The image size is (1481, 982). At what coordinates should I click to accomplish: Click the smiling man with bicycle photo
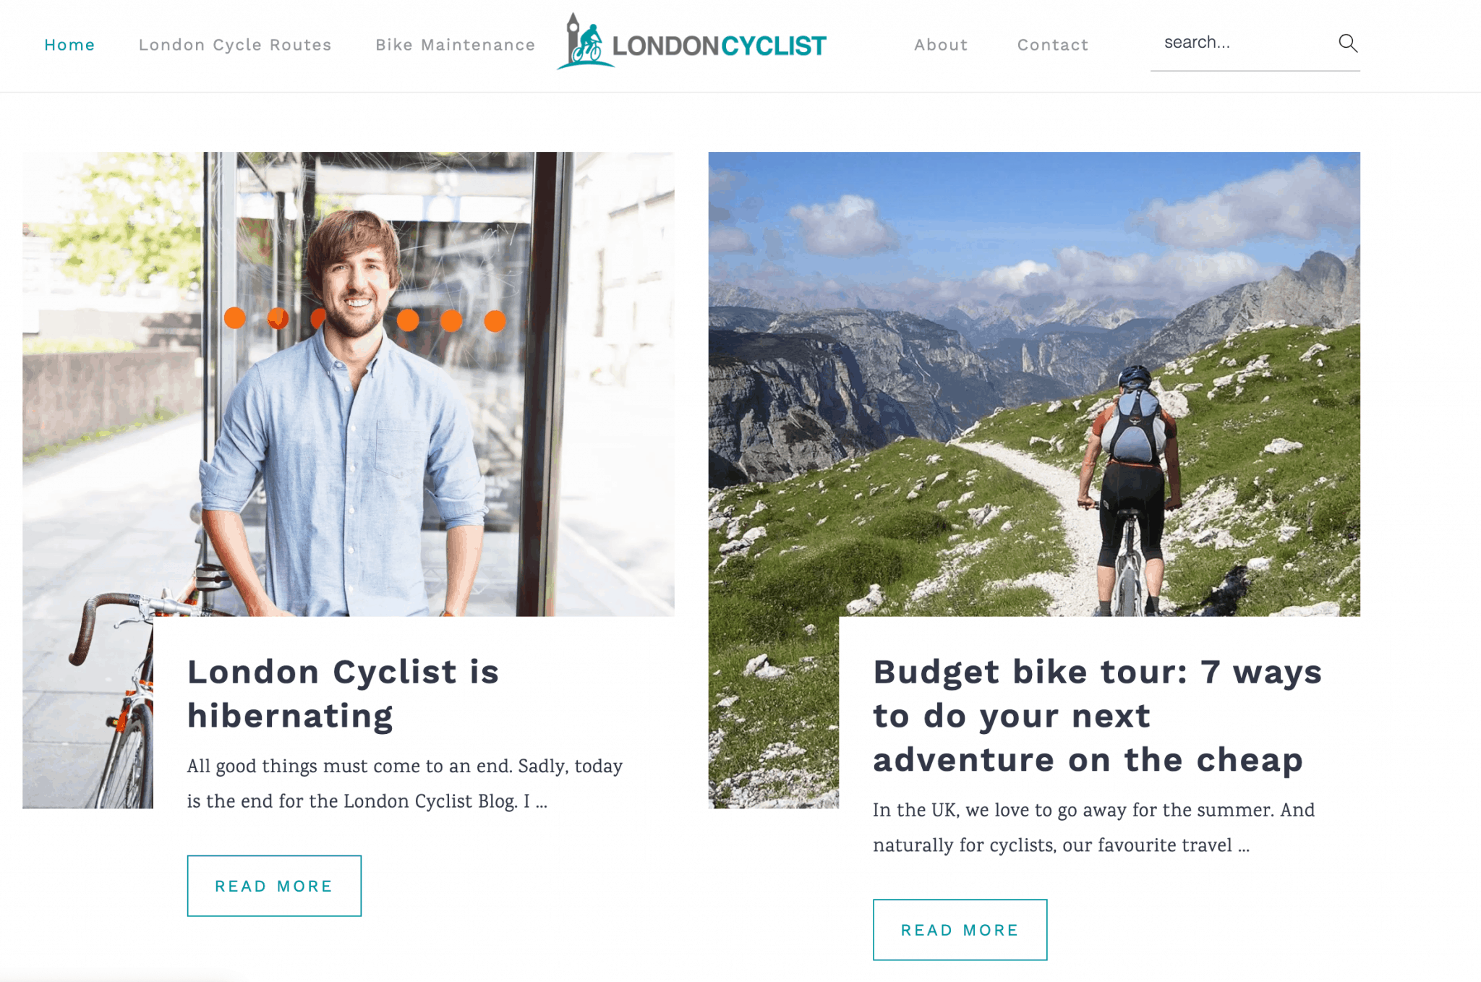[x=349, y=384]
